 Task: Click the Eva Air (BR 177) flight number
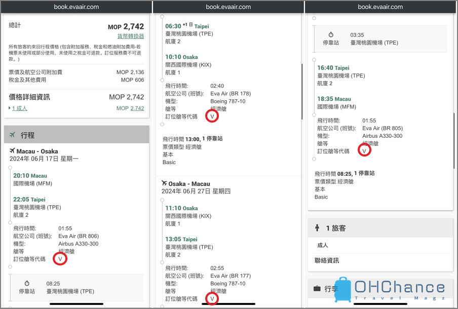pos(231,276)
